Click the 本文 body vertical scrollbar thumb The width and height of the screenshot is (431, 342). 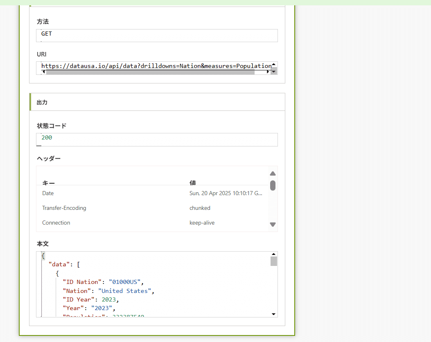tap(273, 261)
